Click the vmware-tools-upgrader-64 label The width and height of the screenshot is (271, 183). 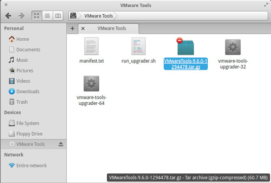click(x=91, y=100)
